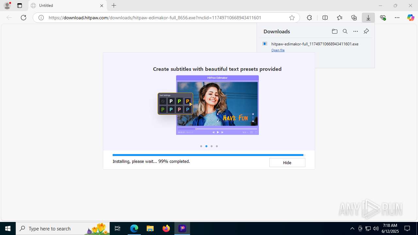
Task: Select the first carousel dot
Action: click(201, 146)
